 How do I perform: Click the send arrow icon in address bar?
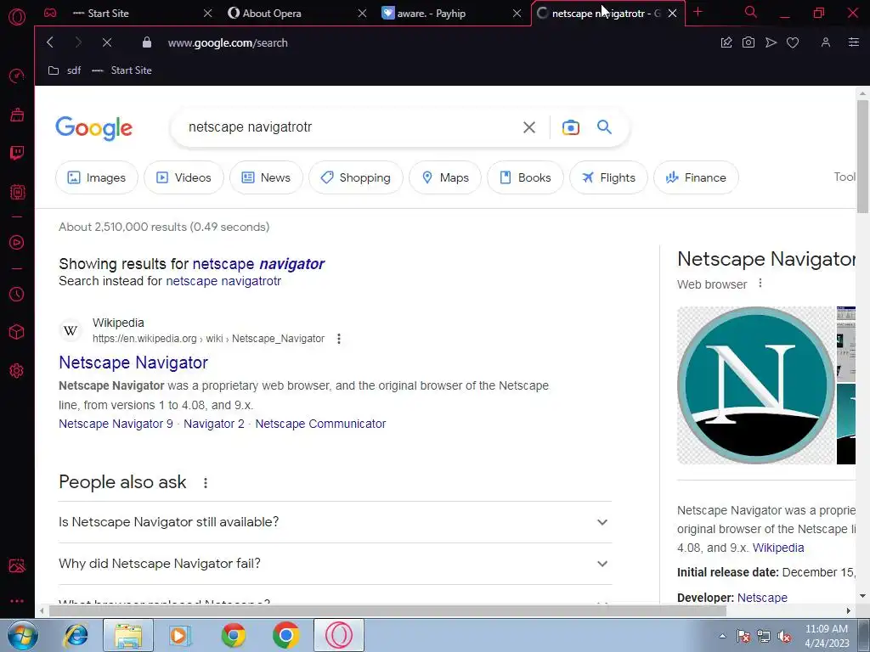(x=771, y=42)
